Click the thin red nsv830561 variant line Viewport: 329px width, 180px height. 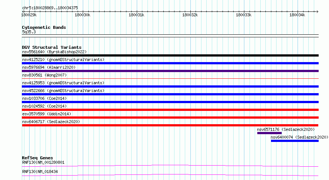(x=170, y=78)
